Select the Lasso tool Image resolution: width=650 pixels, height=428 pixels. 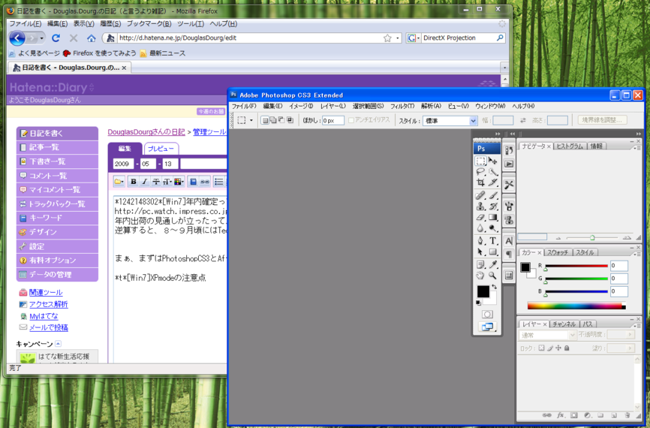pyautogui.click(x=481, y=171)
